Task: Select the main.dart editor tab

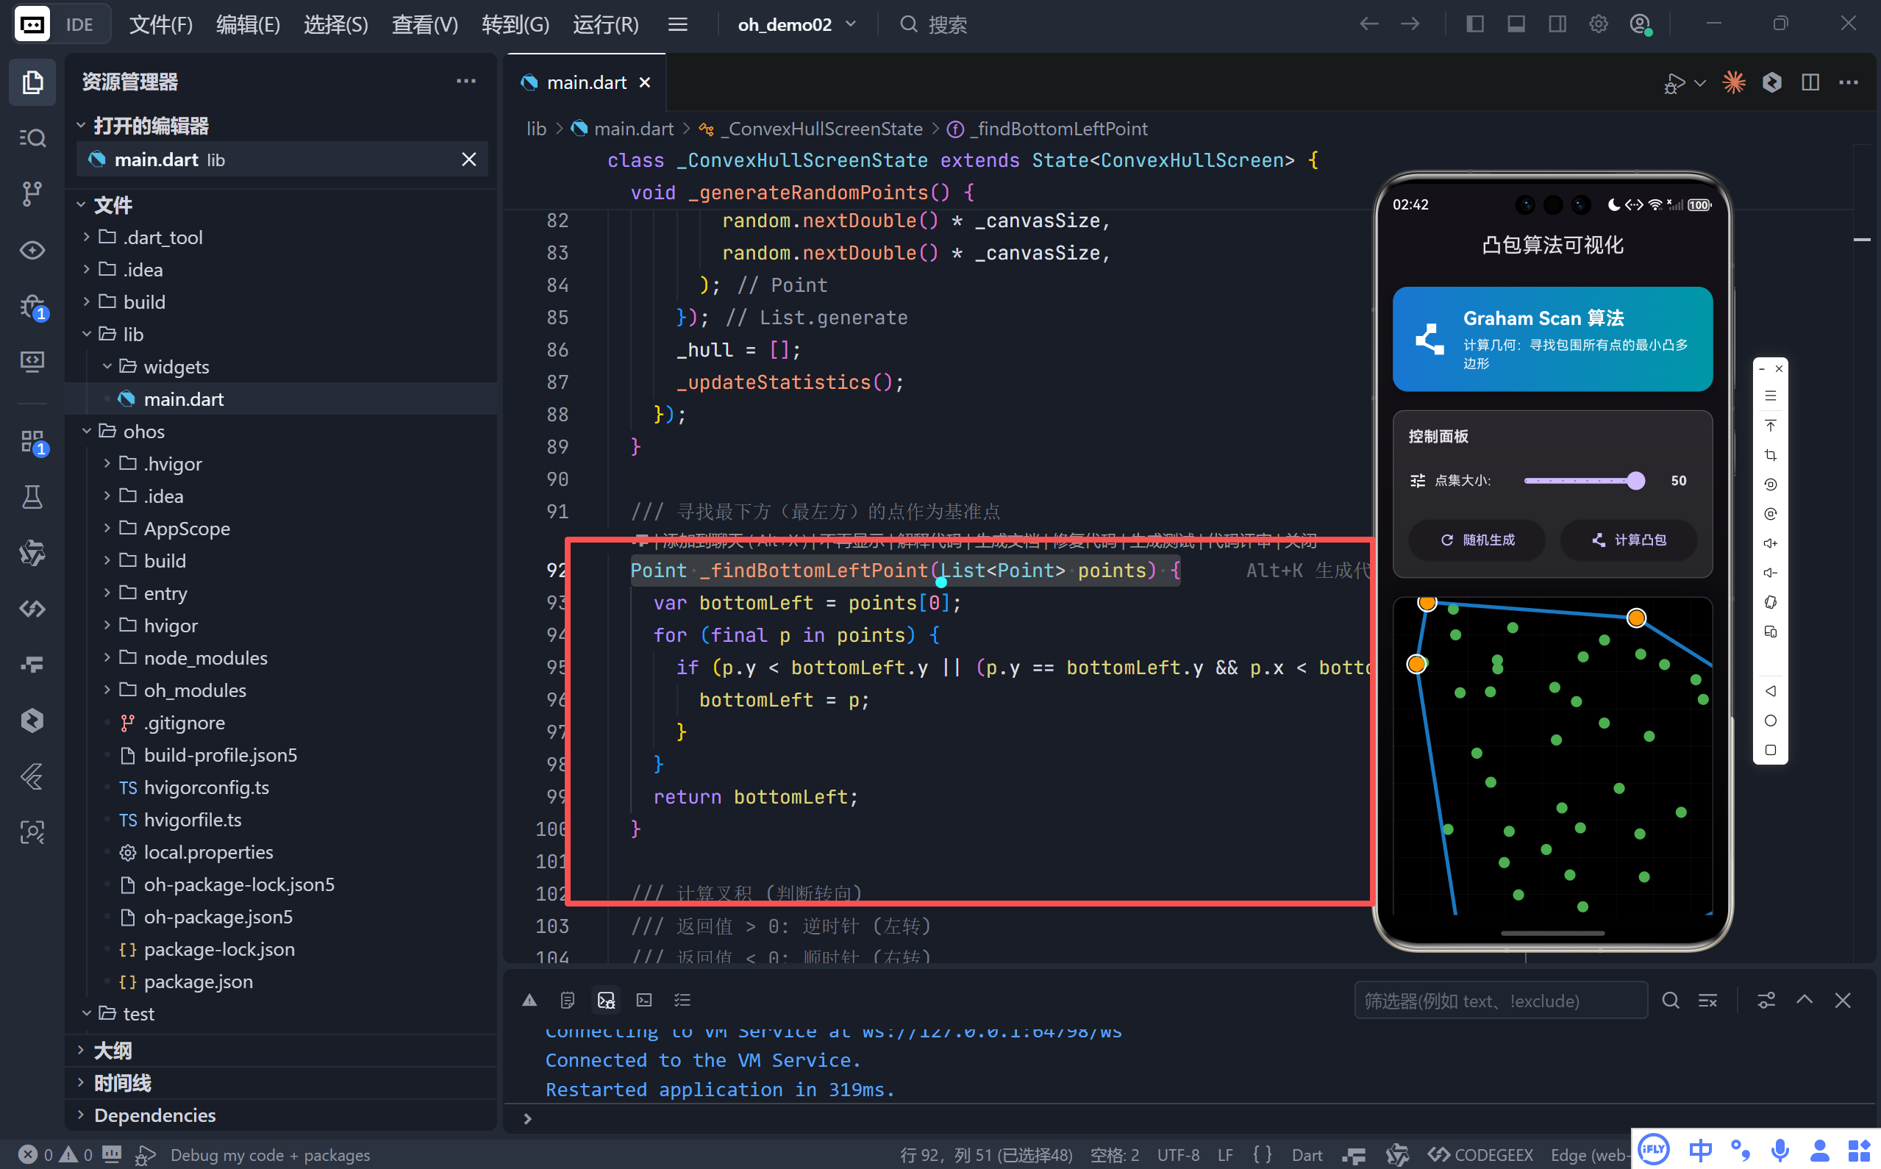Action: (x=586, y=82)
